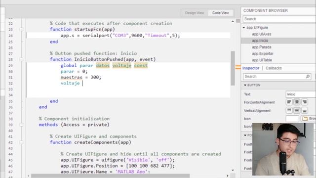
Task: Click the Icon property input field
Action: (x=292, y=119)
